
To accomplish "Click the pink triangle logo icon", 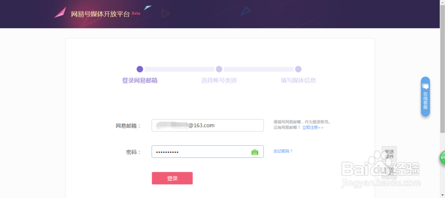I will (61, 12).
